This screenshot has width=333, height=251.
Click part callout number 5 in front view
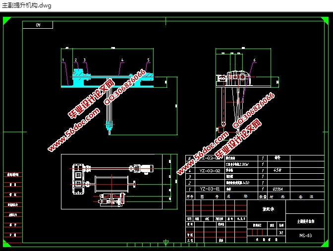pyautogui.click(x=148, y=60)
